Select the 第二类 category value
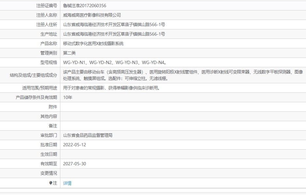306x195 pixels. tap(69, 53)
